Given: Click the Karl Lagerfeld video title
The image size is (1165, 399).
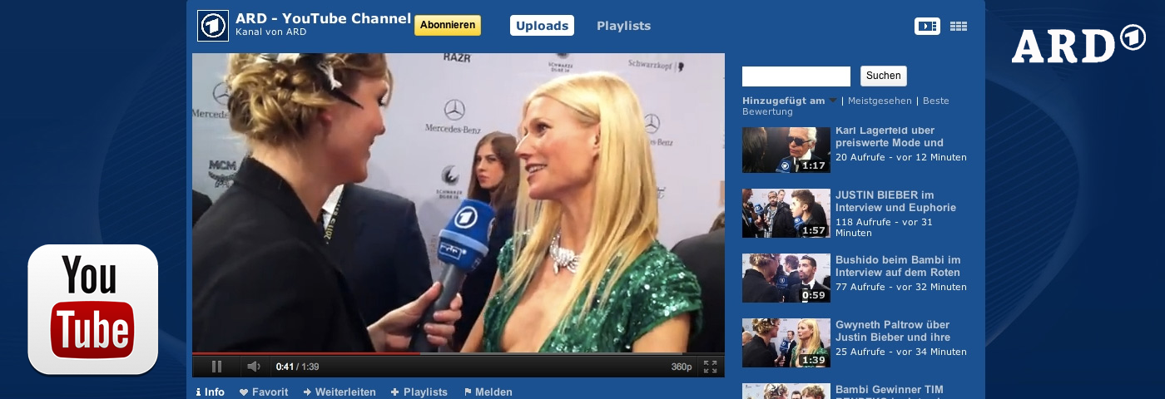Looking at the screenshot, I should tap(890, 136).
